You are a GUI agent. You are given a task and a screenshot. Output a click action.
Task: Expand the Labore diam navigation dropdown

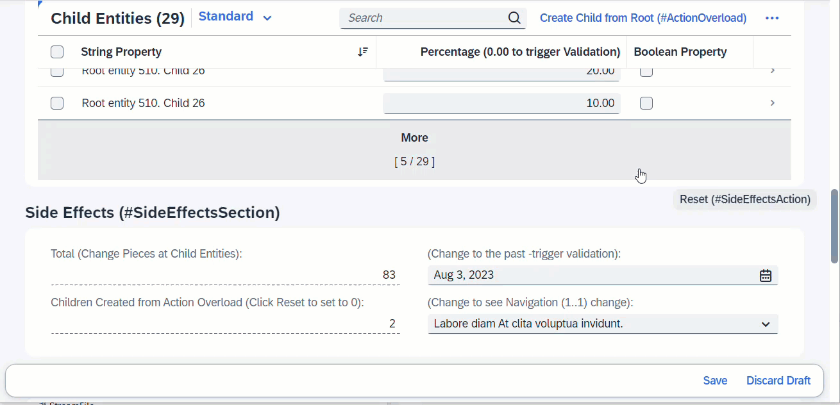coord(766,324)
